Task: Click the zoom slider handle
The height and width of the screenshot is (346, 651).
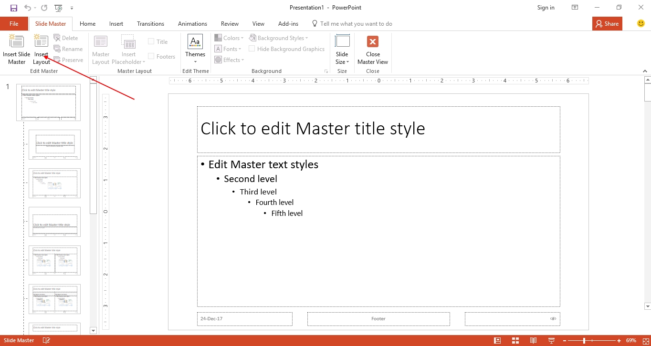Action: point(583,341)
